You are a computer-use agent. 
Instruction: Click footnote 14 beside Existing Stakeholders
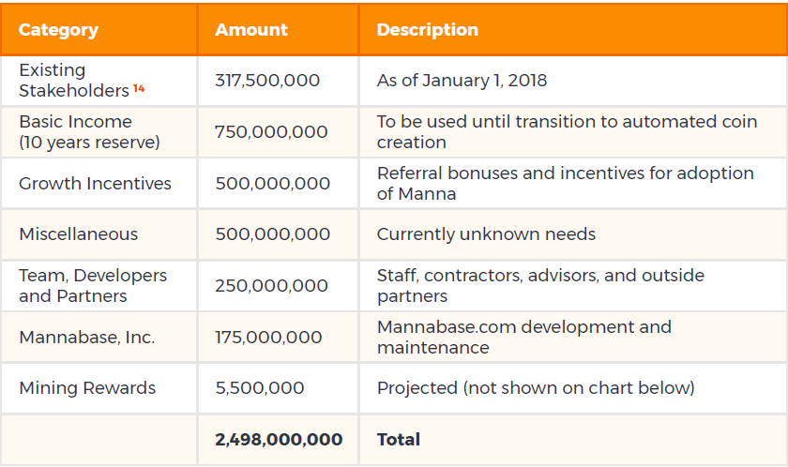click(x=139, y=88)
